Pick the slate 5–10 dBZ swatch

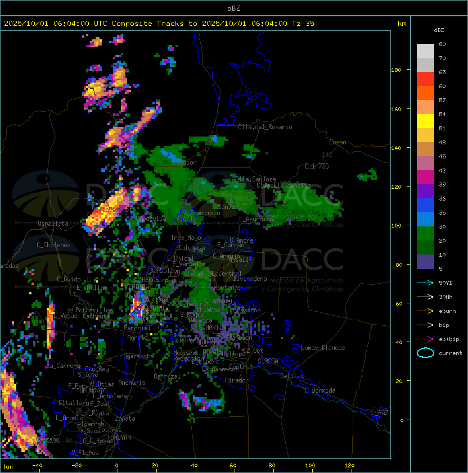[x=425, y=262]
